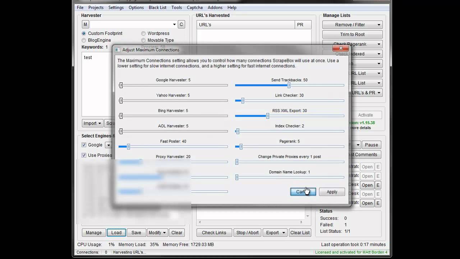Click the Activate button

click(365, 115)
